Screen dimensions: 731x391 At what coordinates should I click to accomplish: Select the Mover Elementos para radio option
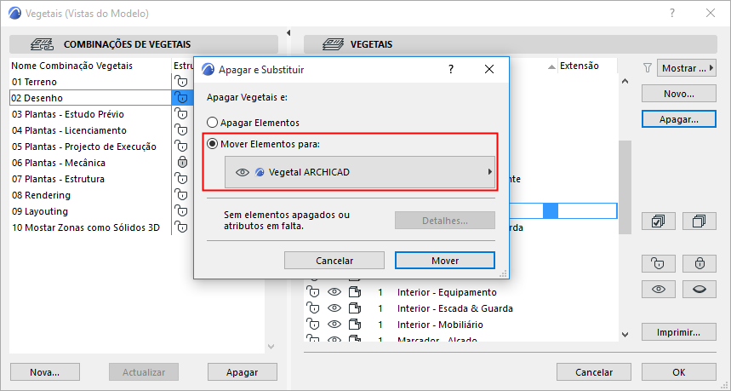pos(213,143)
